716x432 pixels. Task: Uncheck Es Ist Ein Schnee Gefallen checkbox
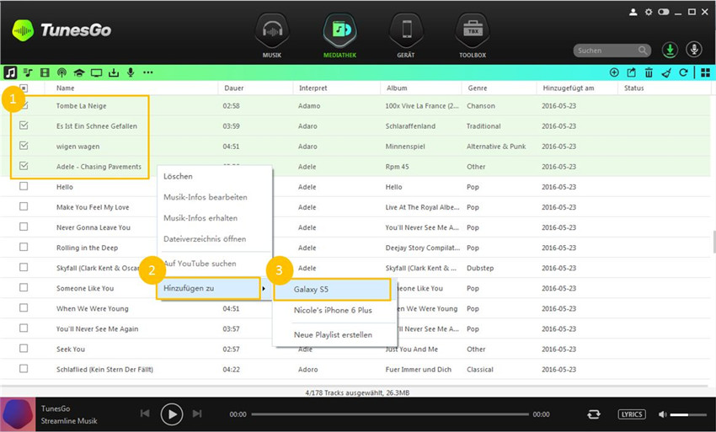(x=24, y=125)
